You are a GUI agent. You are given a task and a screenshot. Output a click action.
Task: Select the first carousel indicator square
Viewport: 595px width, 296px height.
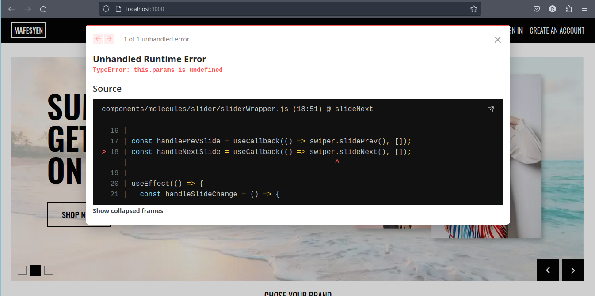pos(22,270)
